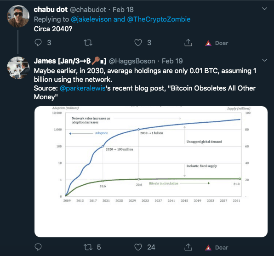274x256 pixels.
Task: Open @TheCryptoZombie profile link
Action: [159, 19]
